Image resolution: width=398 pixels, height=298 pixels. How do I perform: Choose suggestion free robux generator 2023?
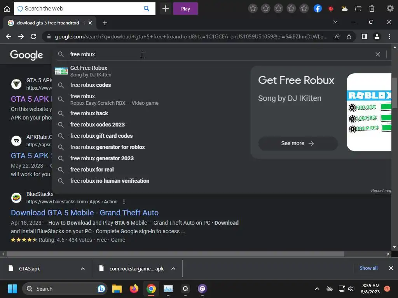coord(102,158)
